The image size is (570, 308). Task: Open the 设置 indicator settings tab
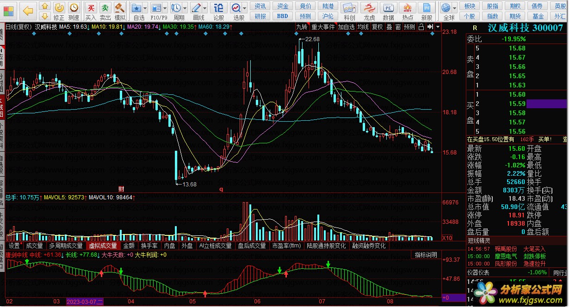14,246
